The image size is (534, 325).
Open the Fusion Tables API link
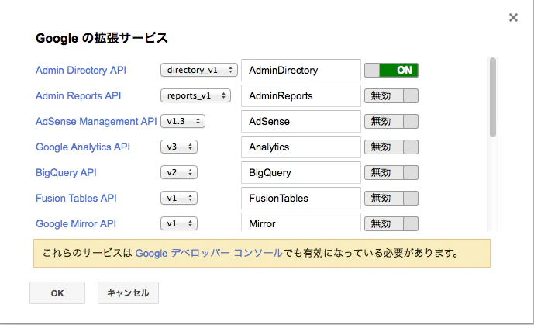point(76,198)
